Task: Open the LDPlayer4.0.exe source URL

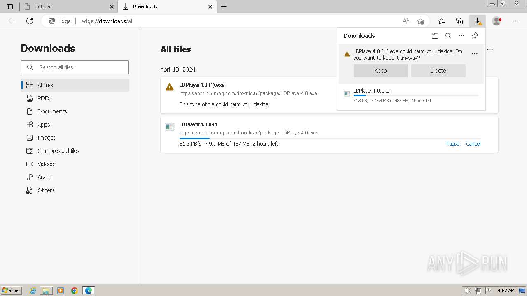Action: click(248, 133)
